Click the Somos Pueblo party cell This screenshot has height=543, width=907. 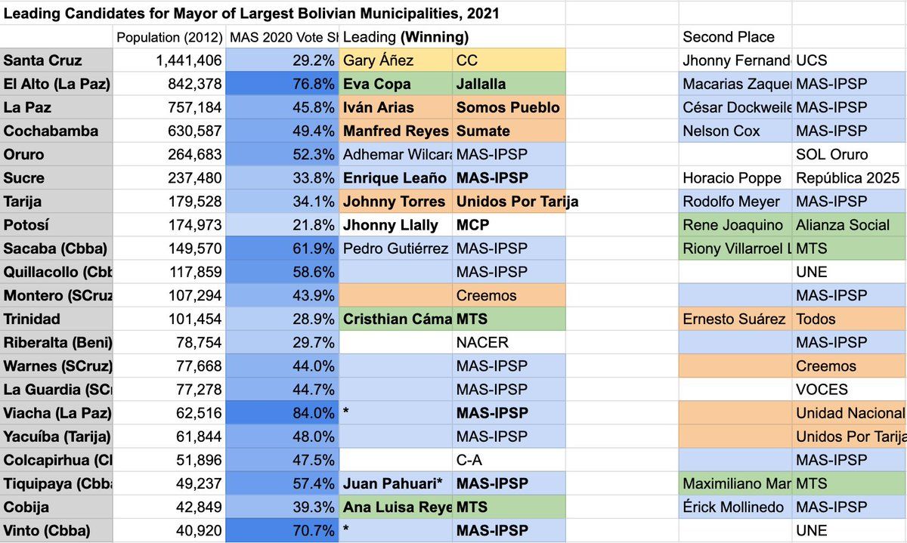509,107
